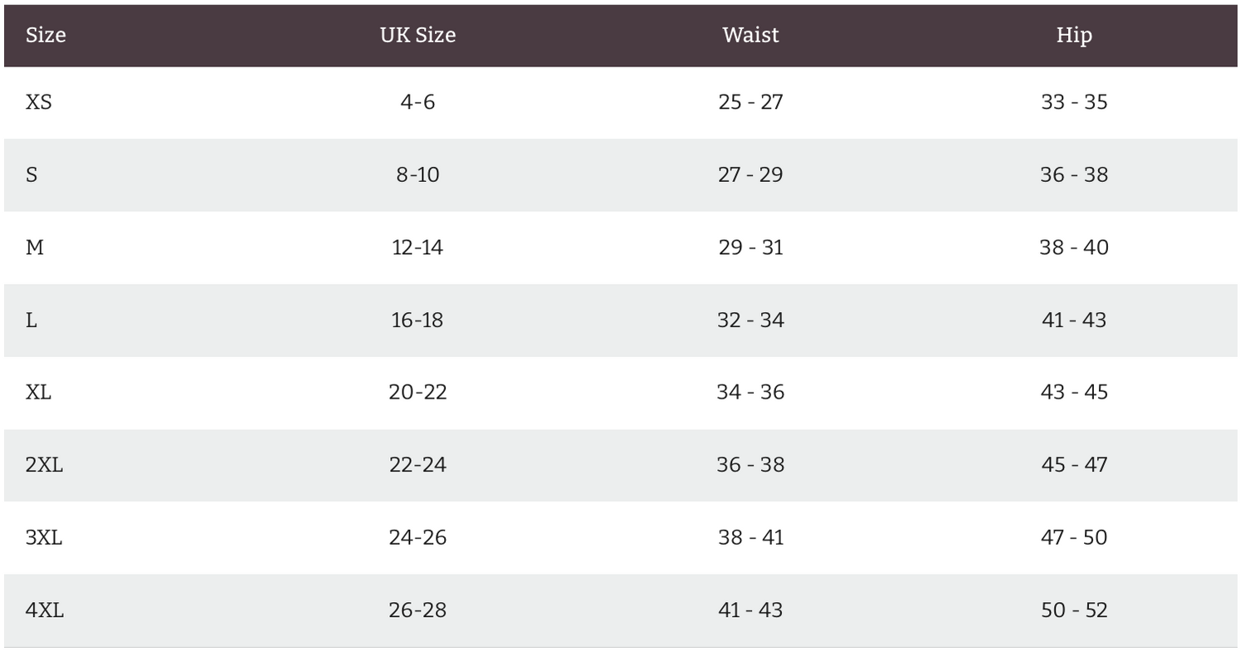Select UK size 26-28 cell
This screenshot has width=1245, height=656.
pos(417,610)
